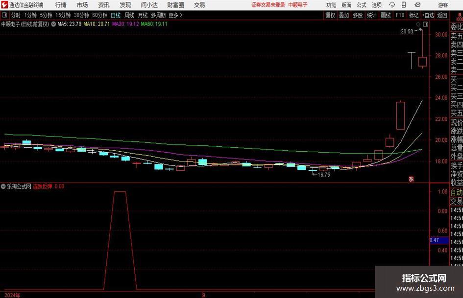463x298 pixels.
Task: Click the 连跌反弹 indicator name label
Action: click(x=43, y=186)
